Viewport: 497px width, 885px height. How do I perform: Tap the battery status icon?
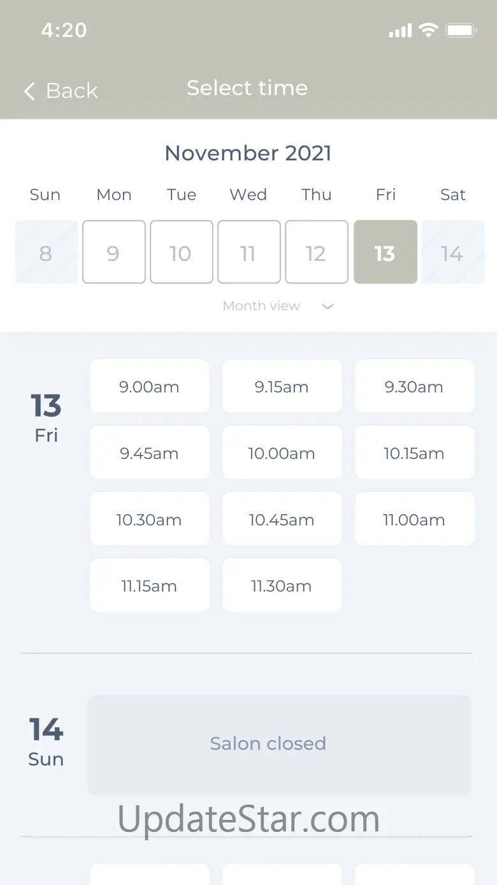[461, 30]
